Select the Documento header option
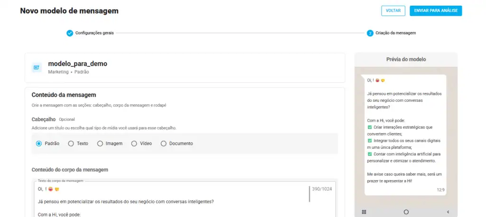The image size is (486, 217). tap(164, 144)
